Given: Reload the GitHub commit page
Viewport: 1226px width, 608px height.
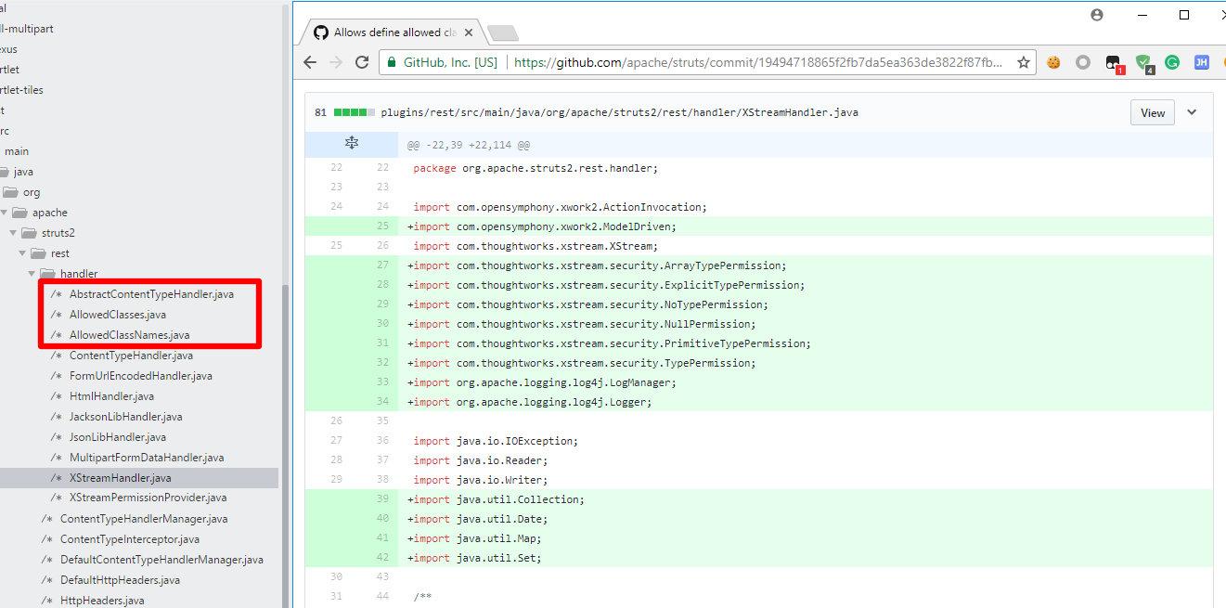Looking at the screenshot, I should (x=362, y=62).
